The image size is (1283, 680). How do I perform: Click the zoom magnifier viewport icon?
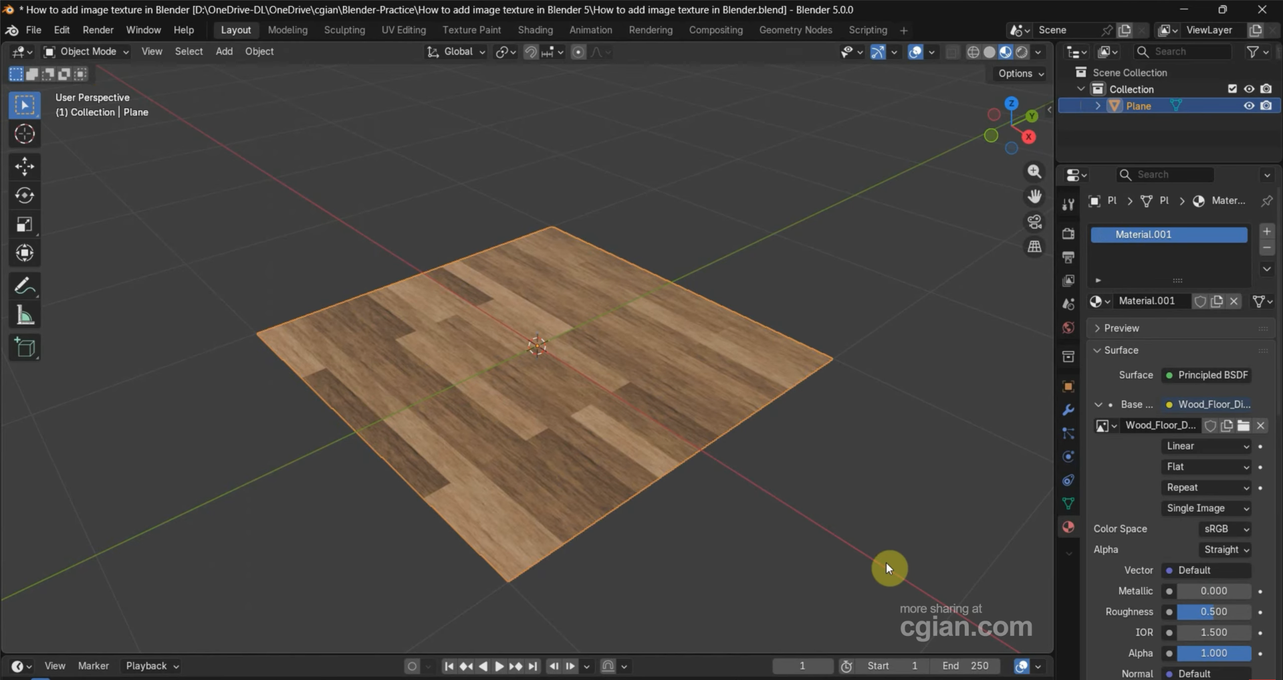point(1034,172)
